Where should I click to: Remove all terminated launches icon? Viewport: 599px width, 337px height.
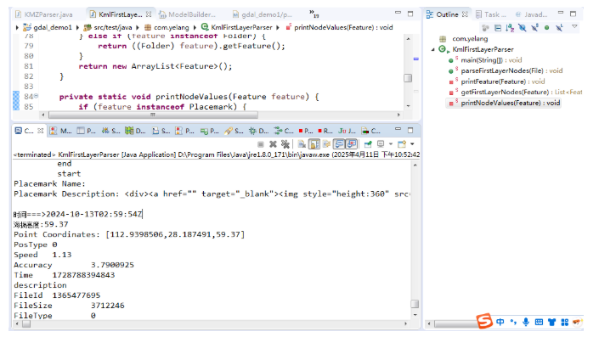tap(285, 144)
